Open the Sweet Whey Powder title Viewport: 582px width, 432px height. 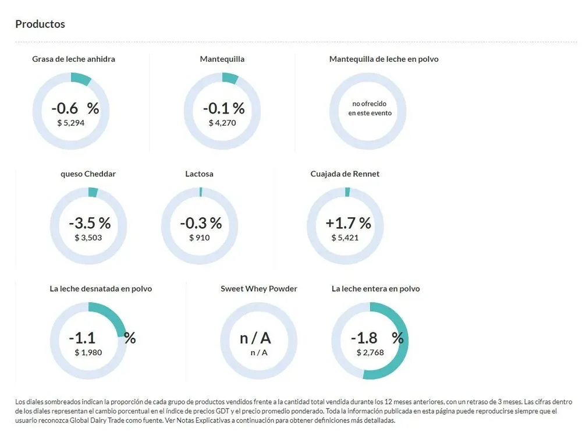tap(259, 288)
